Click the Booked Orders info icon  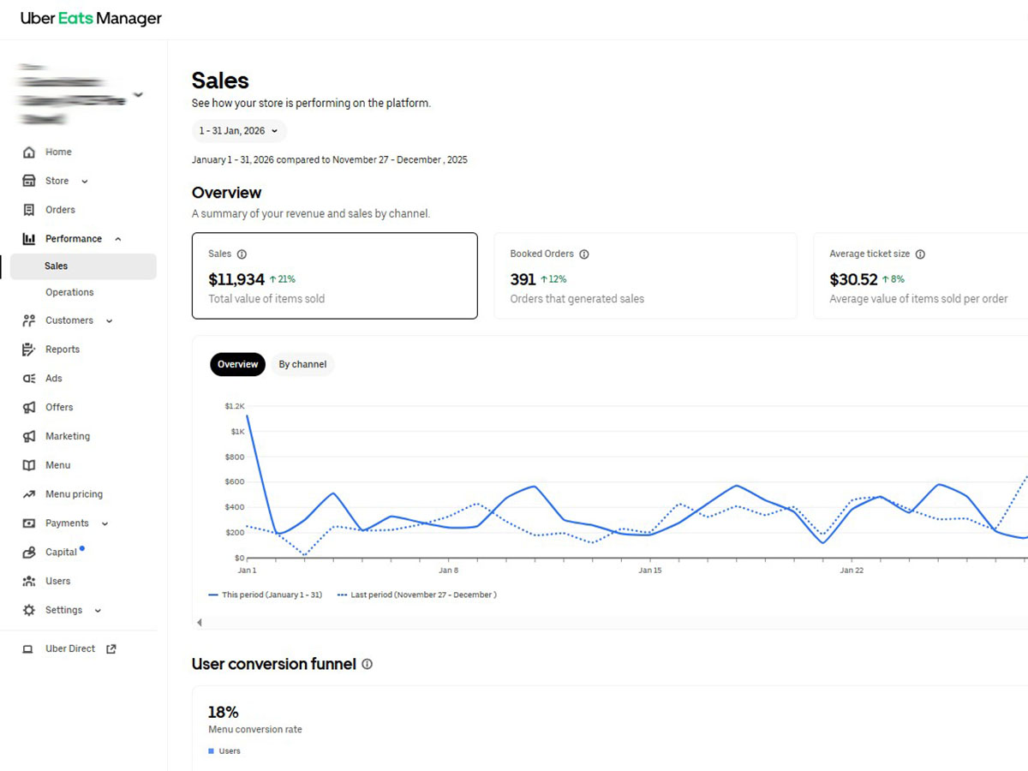coord(583,254)
